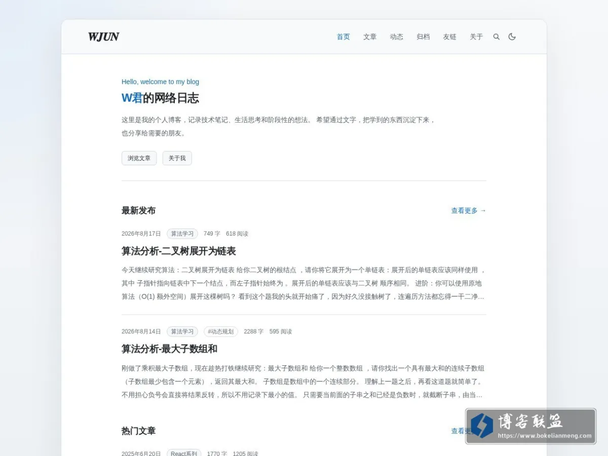Viewport: 608px width, 456px height.
Task: Open the search icon in the header
Action: click(497, 36)
